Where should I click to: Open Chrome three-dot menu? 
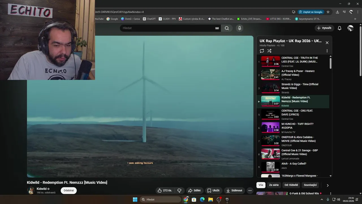point(358,12)
